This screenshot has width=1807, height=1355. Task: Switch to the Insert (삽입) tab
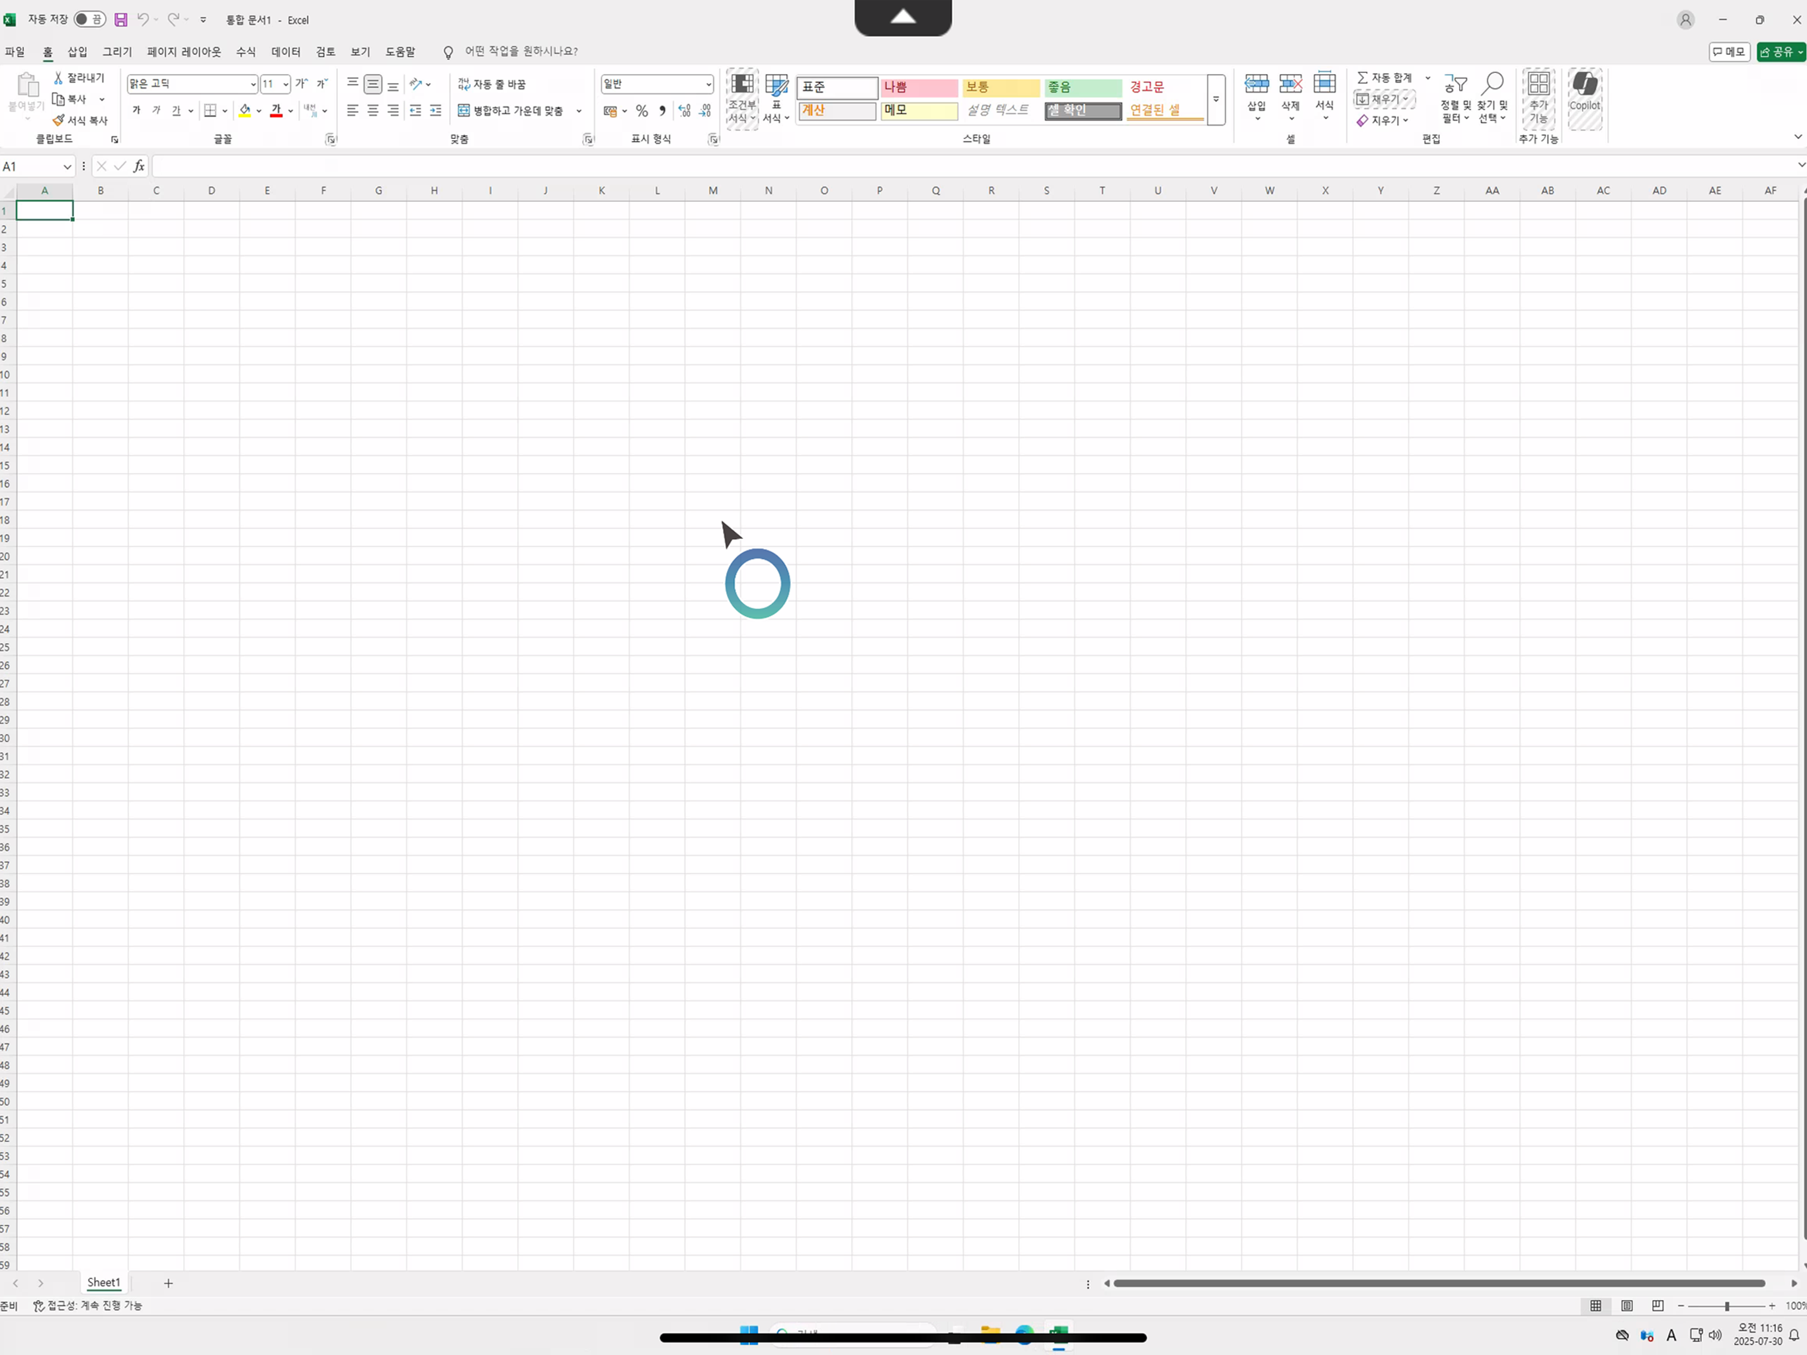[x=77, y=52]
